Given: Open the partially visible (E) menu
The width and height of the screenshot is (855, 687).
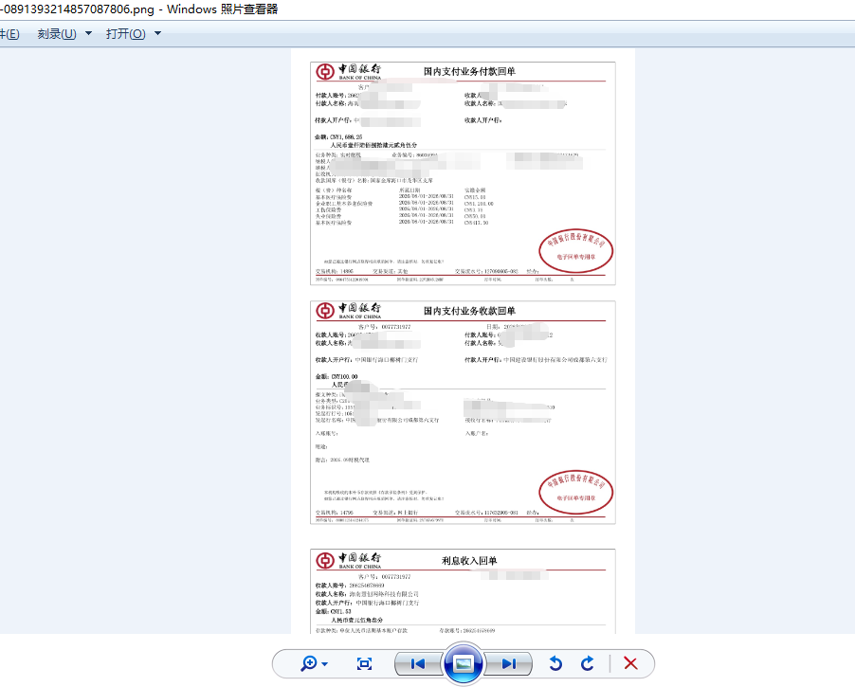Looking at the screenshot, I should 9,34.
